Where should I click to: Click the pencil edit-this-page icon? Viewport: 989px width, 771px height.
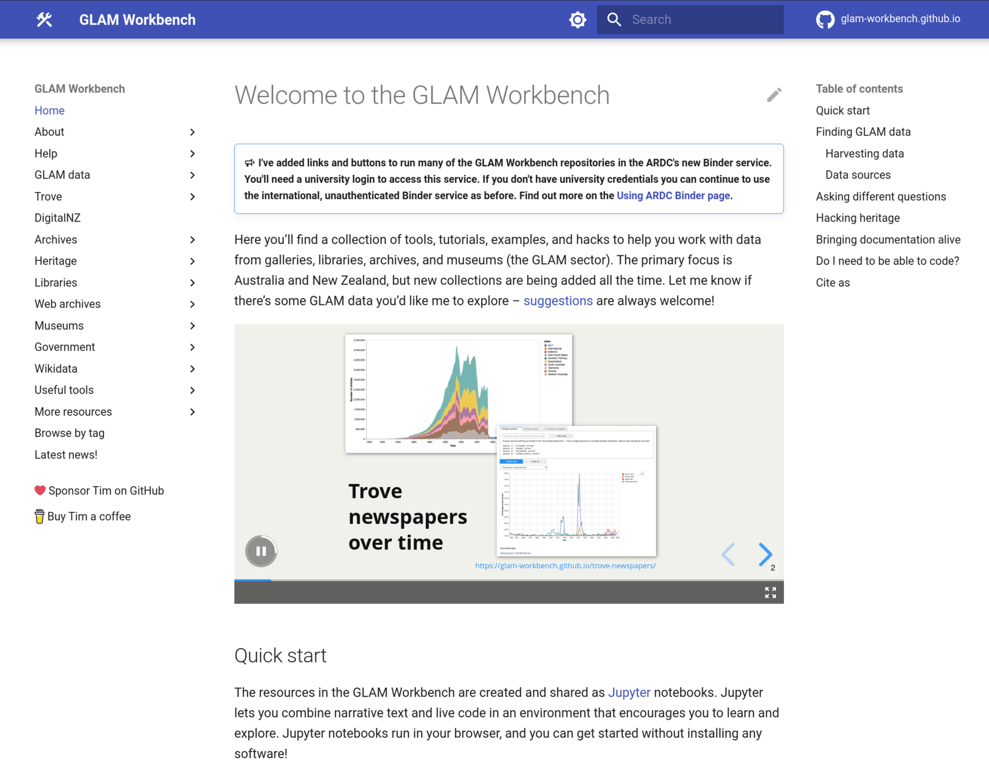[x=774, y=95]
